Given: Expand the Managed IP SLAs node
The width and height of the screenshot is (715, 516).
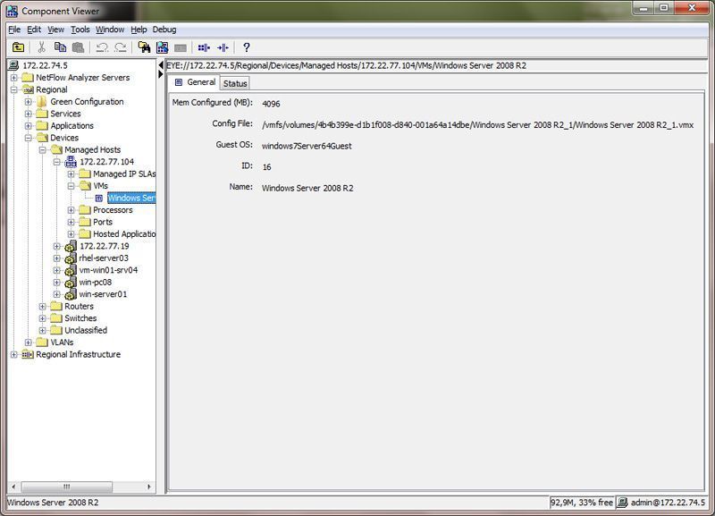Looking at the screenshot, I should [x=71, y=173].
